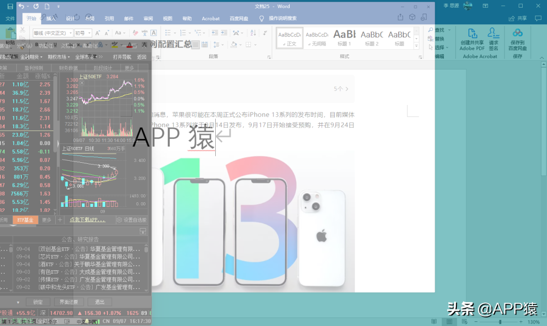Click 打开导航 in stock app toolbar
Image resolution: width=547 pixels, height=326 pixels.
(122, 57)
